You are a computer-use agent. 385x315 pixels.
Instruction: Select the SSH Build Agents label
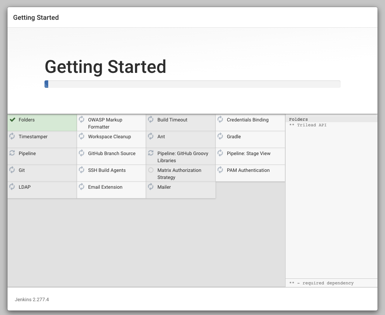coord(107,170)
